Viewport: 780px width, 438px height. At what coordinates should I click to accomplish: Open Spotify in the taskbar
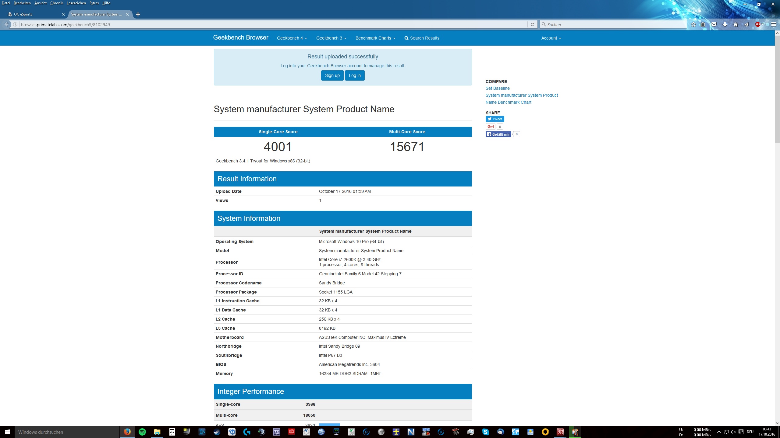pyautogui.click(x=142, y=432)
